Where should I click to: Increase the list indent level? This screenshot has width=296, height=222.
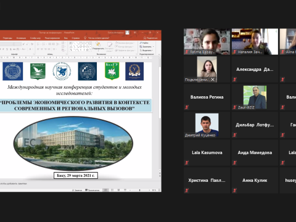coord(54,44)
